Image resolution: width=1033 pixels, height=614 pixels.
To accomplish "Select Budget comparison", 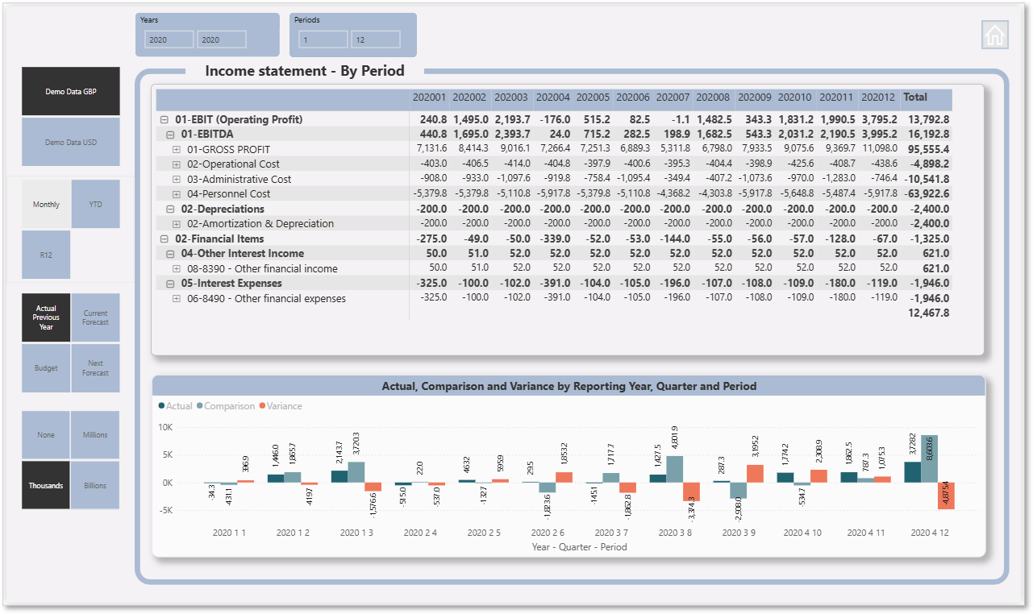I will pyautogui.click(x=46, y=368).
